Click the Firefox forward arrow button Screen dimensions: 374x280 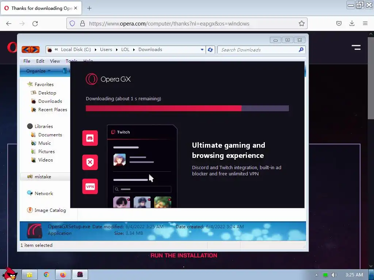[22, 24]
